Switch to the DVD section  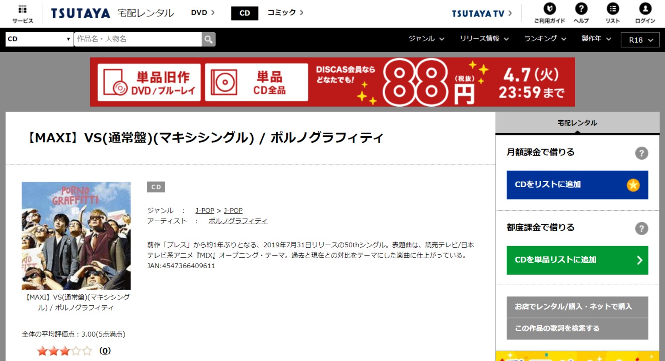203,13
